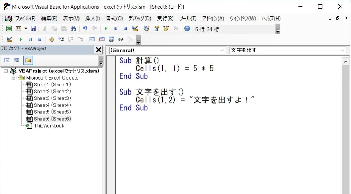Click Reset in the Standard toolbar
The width and height of the screenshot is (351, 194).
(125, 28)
